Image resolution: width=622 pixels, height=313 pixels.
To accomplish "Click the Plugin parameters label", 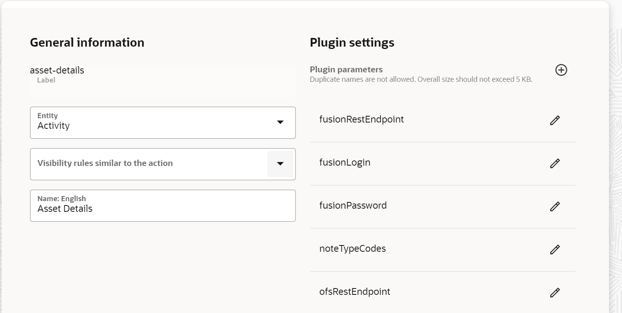I will pyautogui.click(x=346, y=69).
